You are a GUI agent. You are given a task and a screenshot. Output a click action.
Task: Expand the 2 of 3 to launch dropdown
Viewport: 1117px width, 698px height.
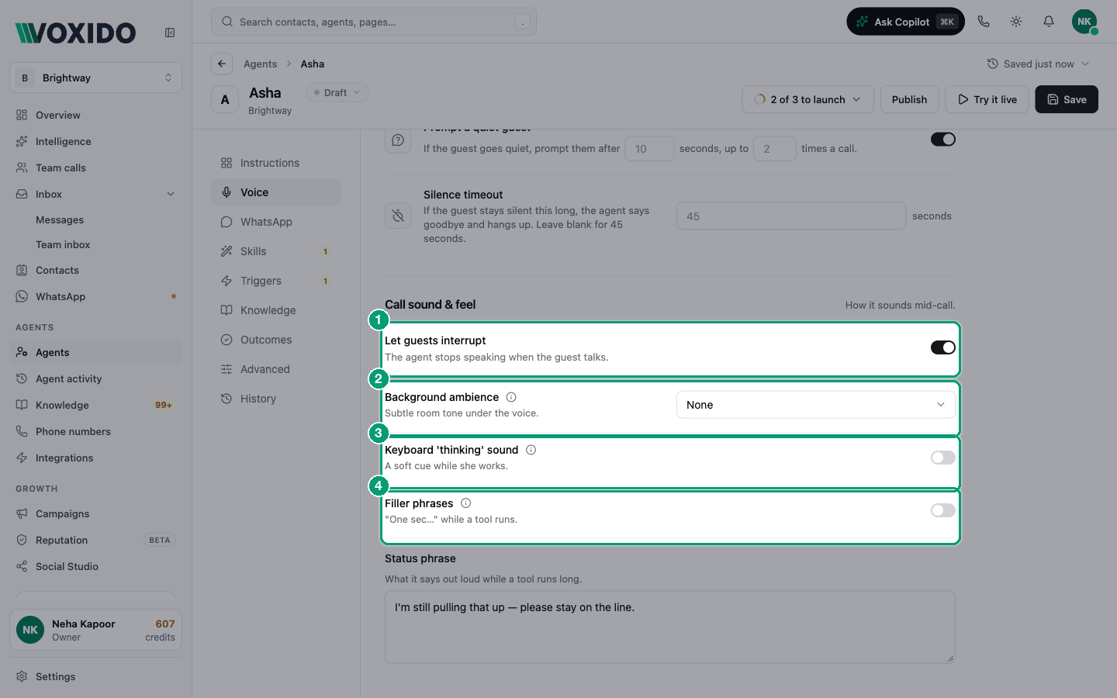coord(807,99)
